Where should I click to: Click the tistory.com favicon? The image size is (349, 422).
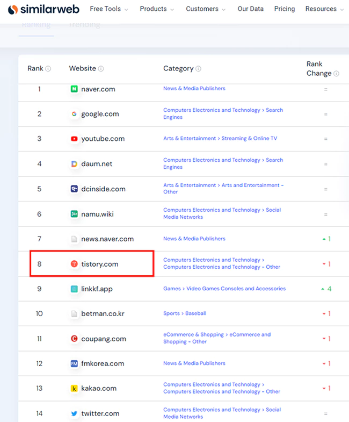point(74,264)
